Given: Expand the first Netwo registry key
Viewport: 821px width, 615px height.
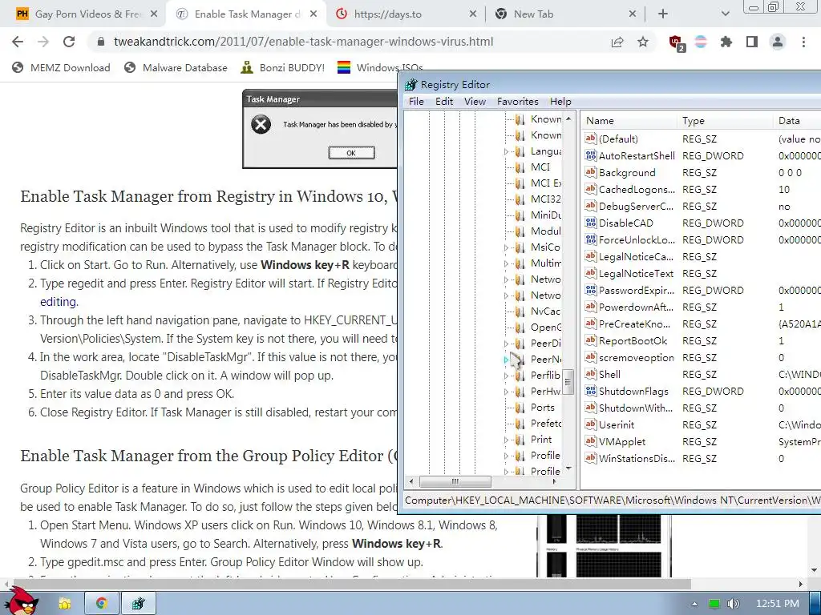Looking at the screenshot, I should click(506, 279).
